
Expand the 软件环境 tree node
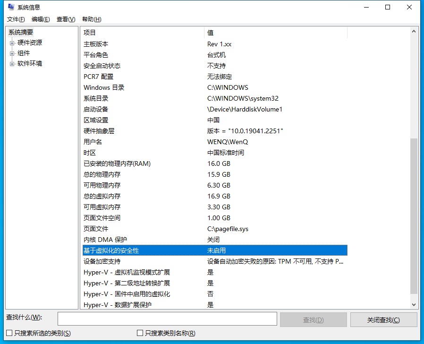12,64
